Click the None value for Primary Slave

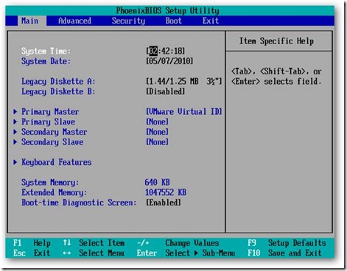[x=158, y=122]
